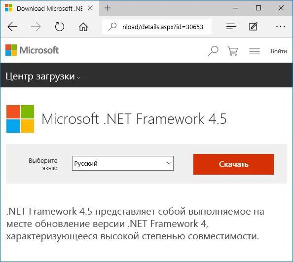Open the Microsoft site hamburger menu
This screenshot has height=262, width=293.
255,51
